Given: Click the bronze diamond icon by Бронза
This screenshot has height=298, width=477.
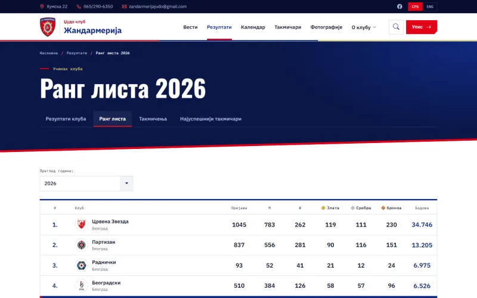Looking at the screenshot, I should (x=383, y=208).
